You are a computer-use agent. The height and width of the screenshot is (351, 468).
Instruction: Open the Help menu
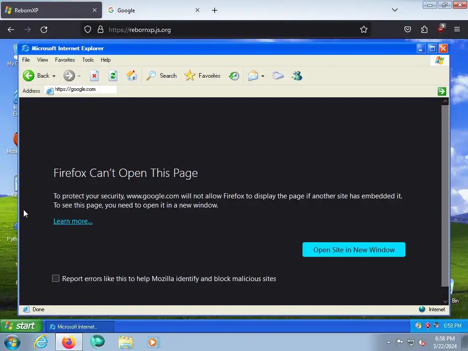106,60
